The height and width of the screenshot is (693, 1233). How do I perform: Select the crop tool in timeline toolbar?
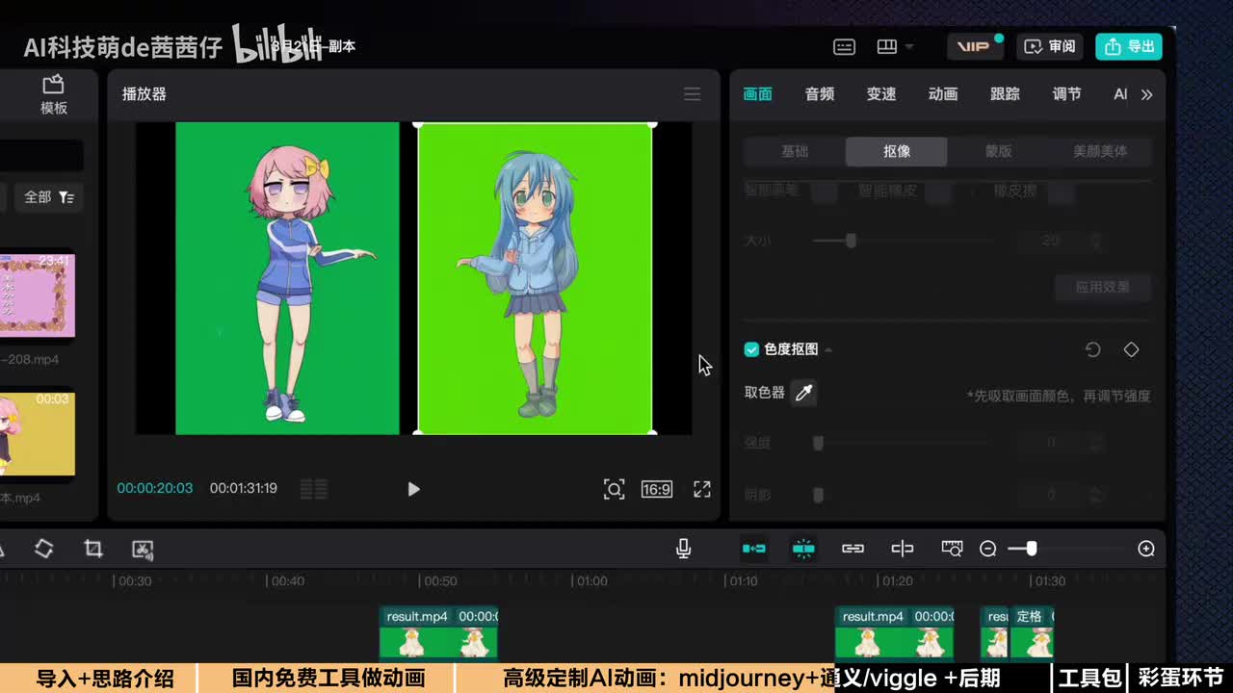click(93, 549)
